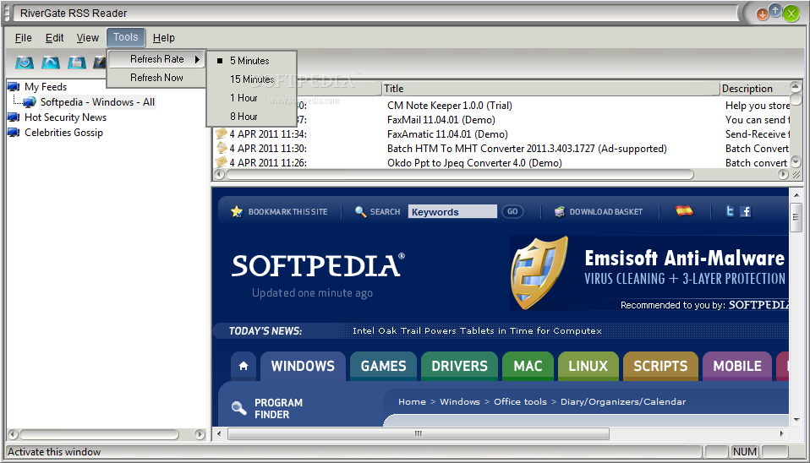Sort by the Description column header
The height and width of the screenshot is (463, 810).
click(x=755, y=89)
